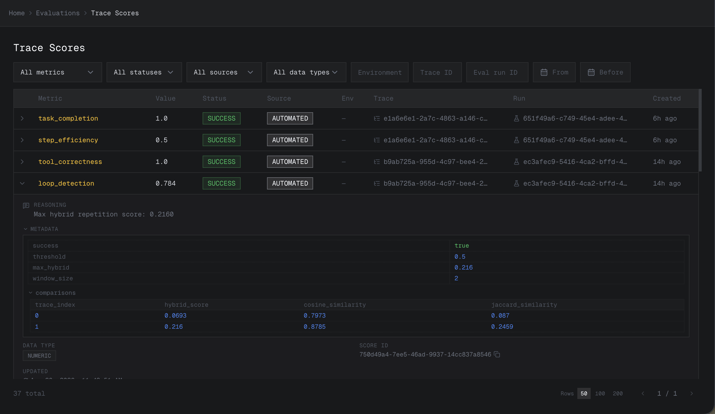
Task: Open the All metrics dropdown
Action: click(x=58, y=73)
